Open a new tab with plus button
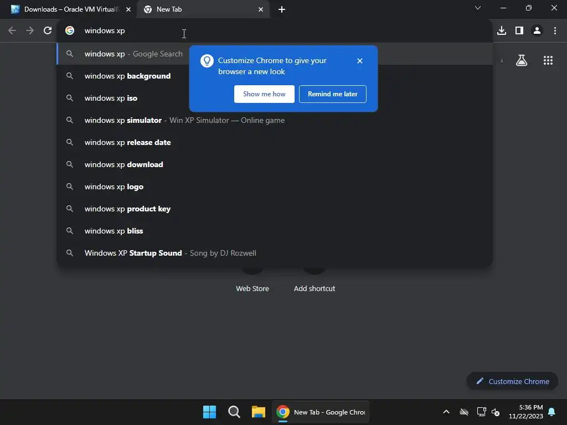 point(282,9)
